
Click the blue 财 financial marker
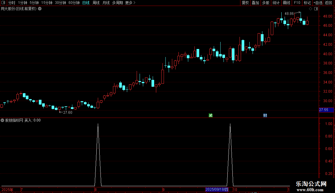[x=265, y=116]
